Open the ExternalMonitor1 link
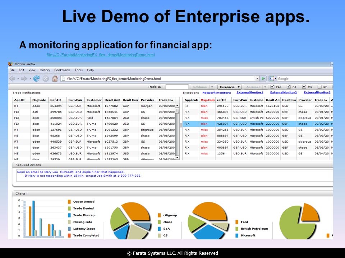 [x=250, y=92]
